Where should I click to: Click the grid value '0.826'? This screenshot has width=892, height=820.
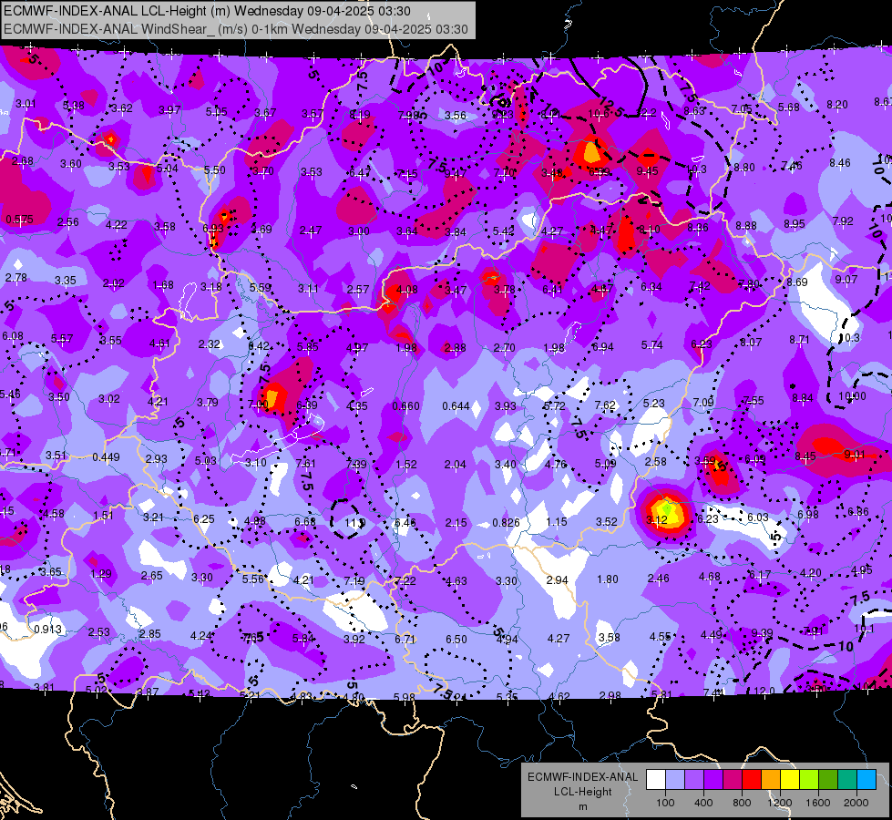pyautogui.click(x=506, y=522)
